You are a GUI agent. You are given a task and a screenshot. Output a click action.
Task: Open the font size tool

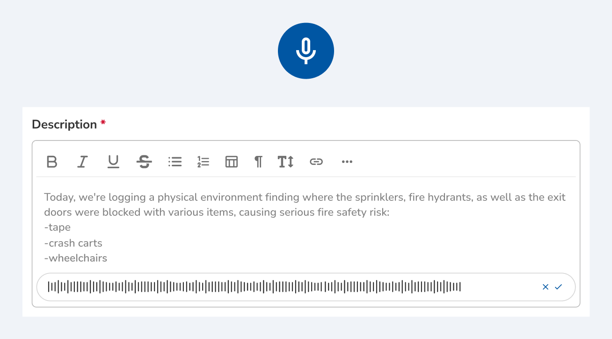[x=285, y=162]
